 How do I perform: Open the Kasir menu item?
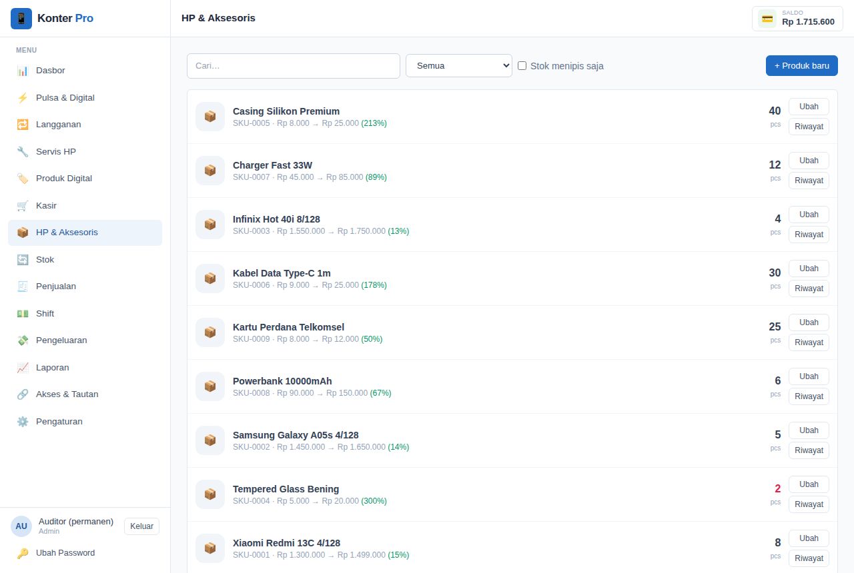click(85, 206)
